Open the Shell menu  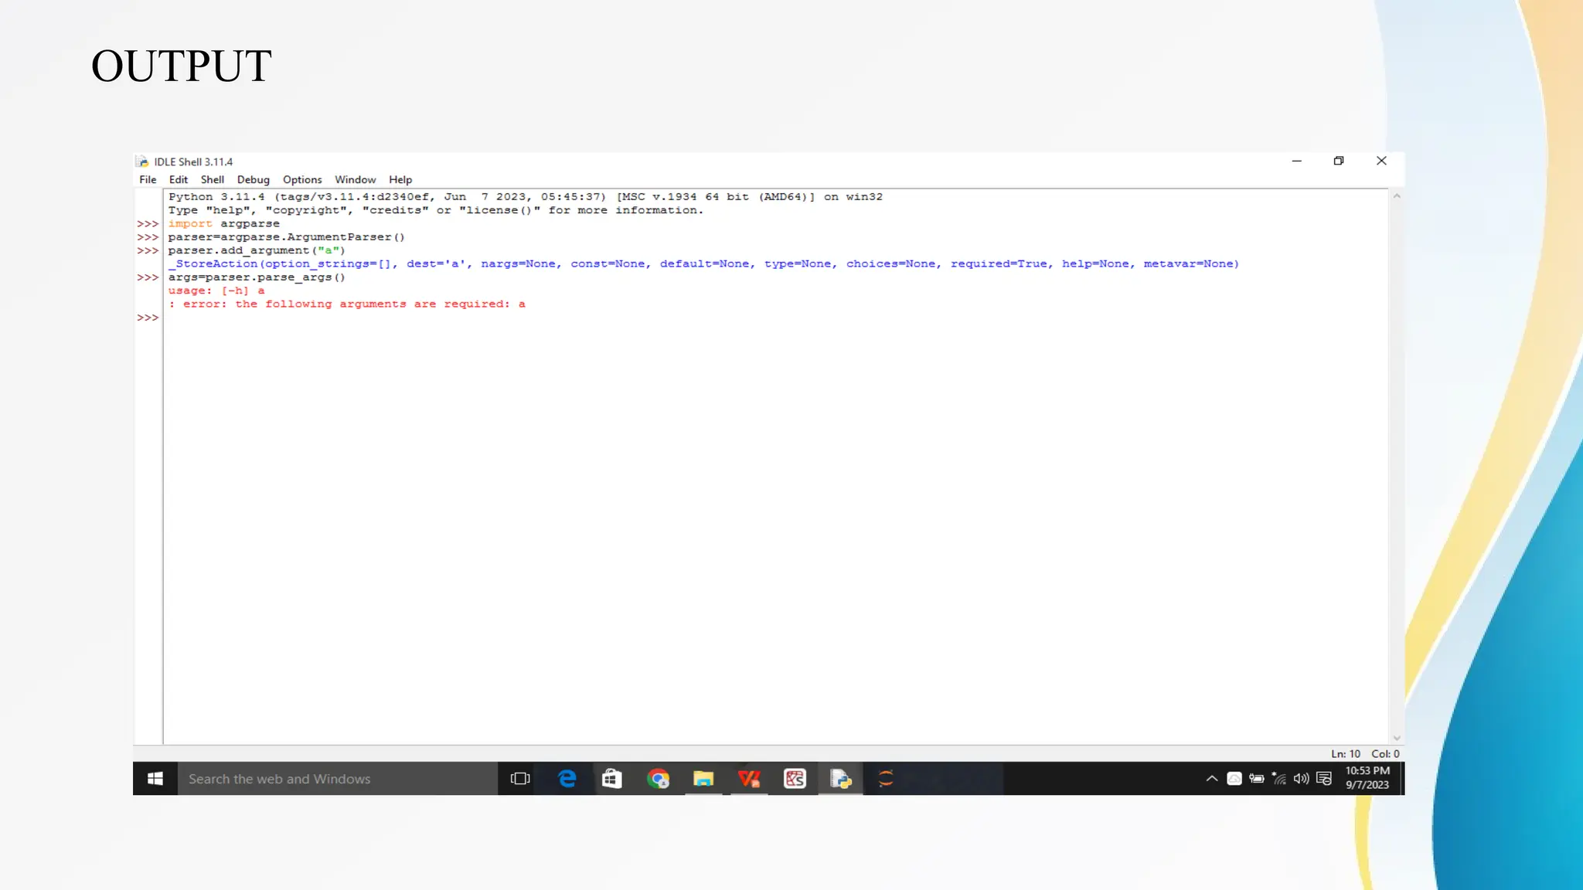(x=212, y=179)
